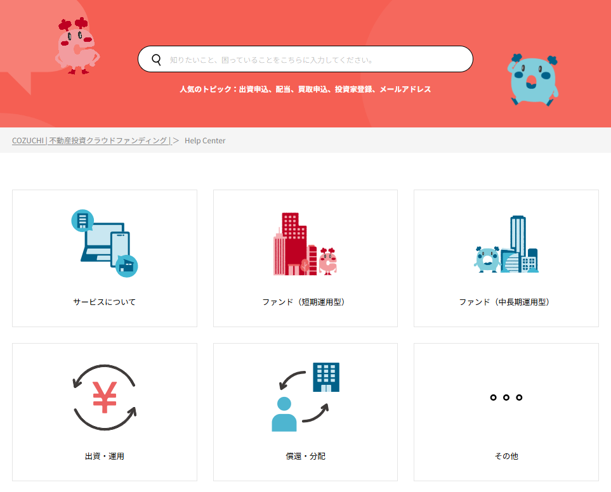The width and height of the screenshot is (611, 492).
Task: Click the person and building exchange icon
Action: [305, 397]
